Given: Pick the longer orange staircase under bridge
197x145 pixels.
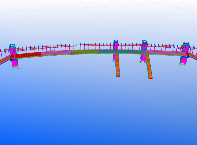Looking at the screenshot, I should pyautogui.click(x=149, y=66).
